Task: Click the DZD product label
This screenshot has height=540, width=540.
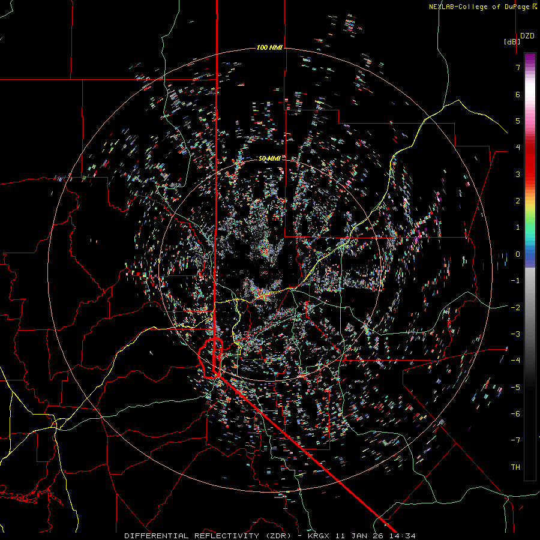Action: pyautogui.click(x=527, y=36)
